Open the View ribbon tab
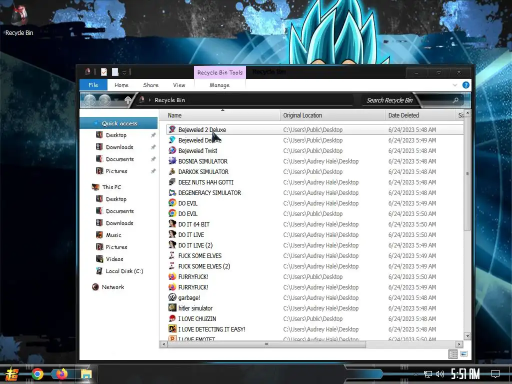512x384 pixels. point(179,85)
